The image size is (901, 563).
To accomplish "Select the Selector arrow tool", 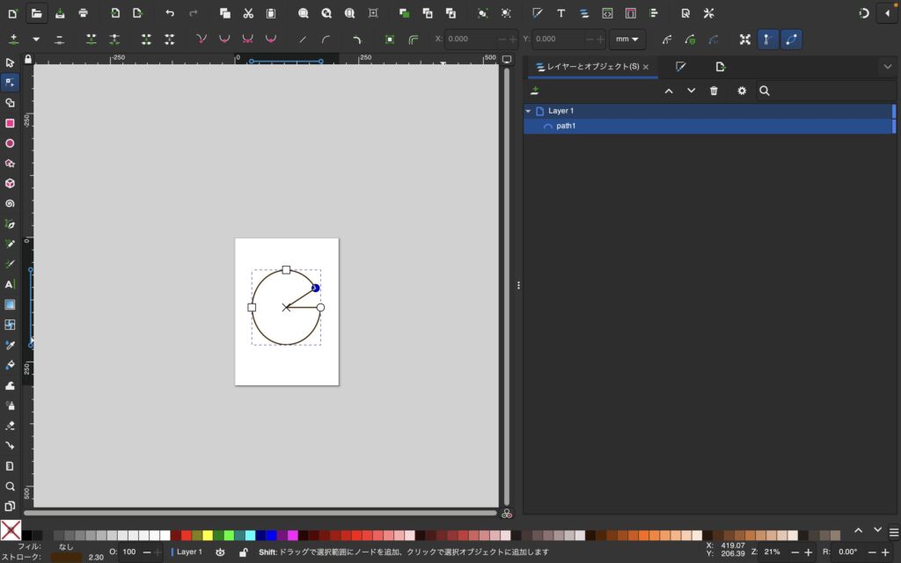I will [x=10, y=62].
